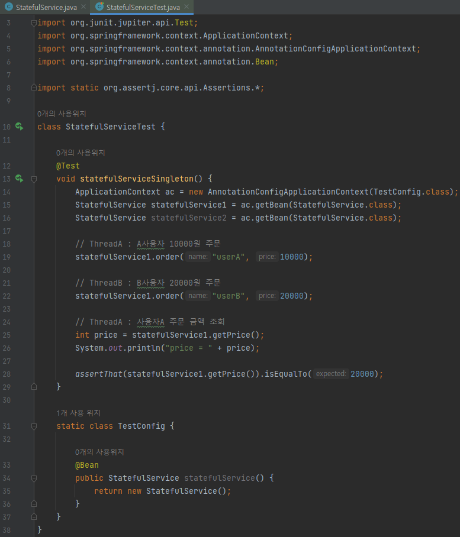Click the 'return new StatefulService()' statement
The image size is (460, 537).
pyautogui.click(x=162, y=491)
